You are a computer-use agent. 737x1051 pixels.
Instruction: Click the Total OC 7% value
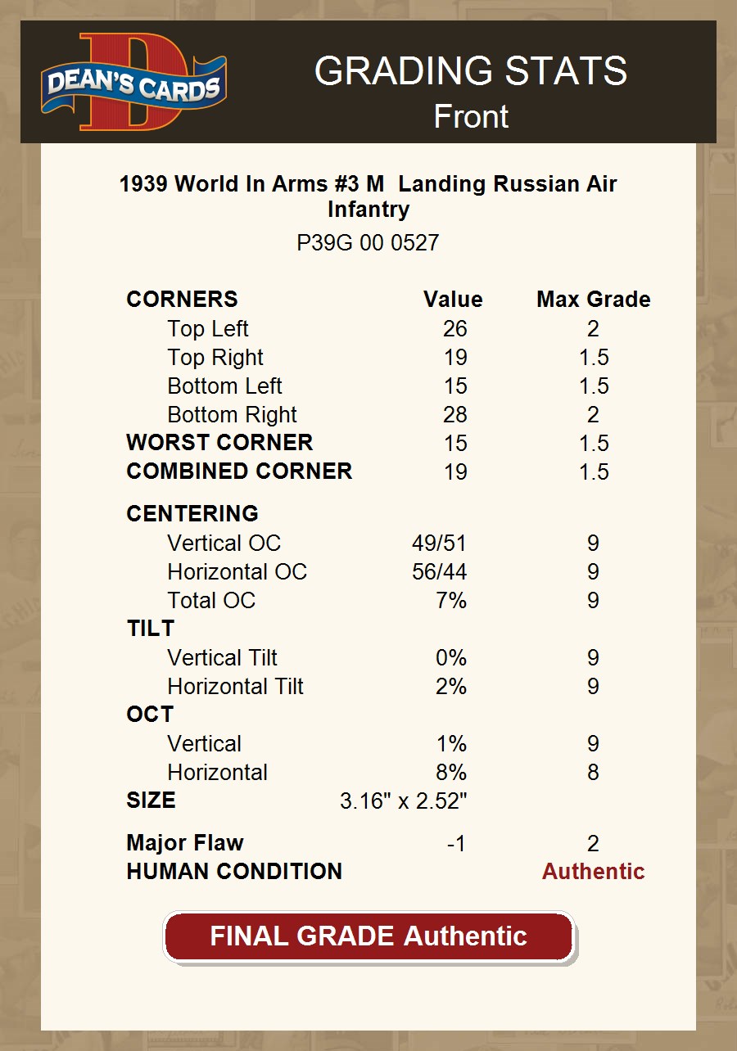click(x=451, y=601)
